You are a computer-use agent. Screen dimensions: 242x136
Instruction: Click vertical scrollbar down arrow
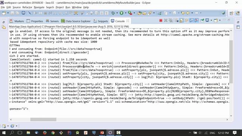pos(231,116)
